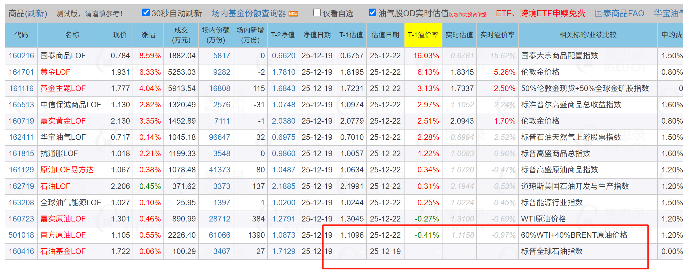Toggle the 30秒自动刷新 checkbox

146,13
